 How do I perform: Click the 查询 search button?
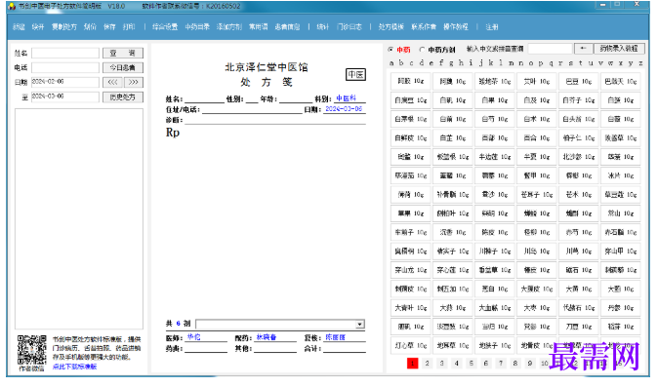click(123, 53)
